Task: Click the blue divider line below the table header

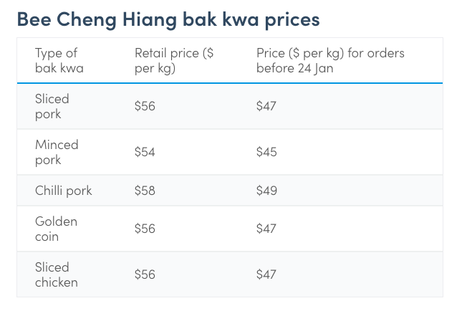Action: click(229, 83)
